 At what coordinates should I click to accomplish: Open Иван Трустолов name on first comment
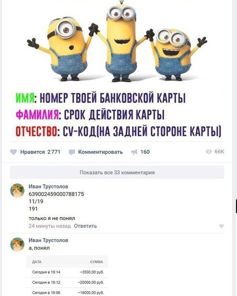tap(48, 186)
